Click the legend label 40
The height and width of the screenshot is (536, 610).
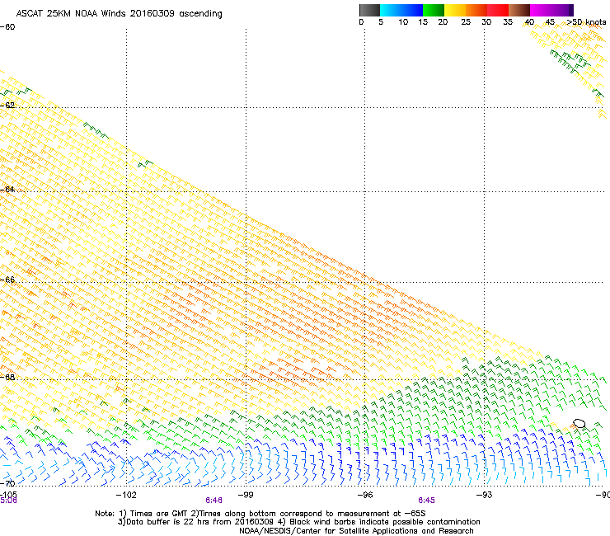click(x=529, y=22)
